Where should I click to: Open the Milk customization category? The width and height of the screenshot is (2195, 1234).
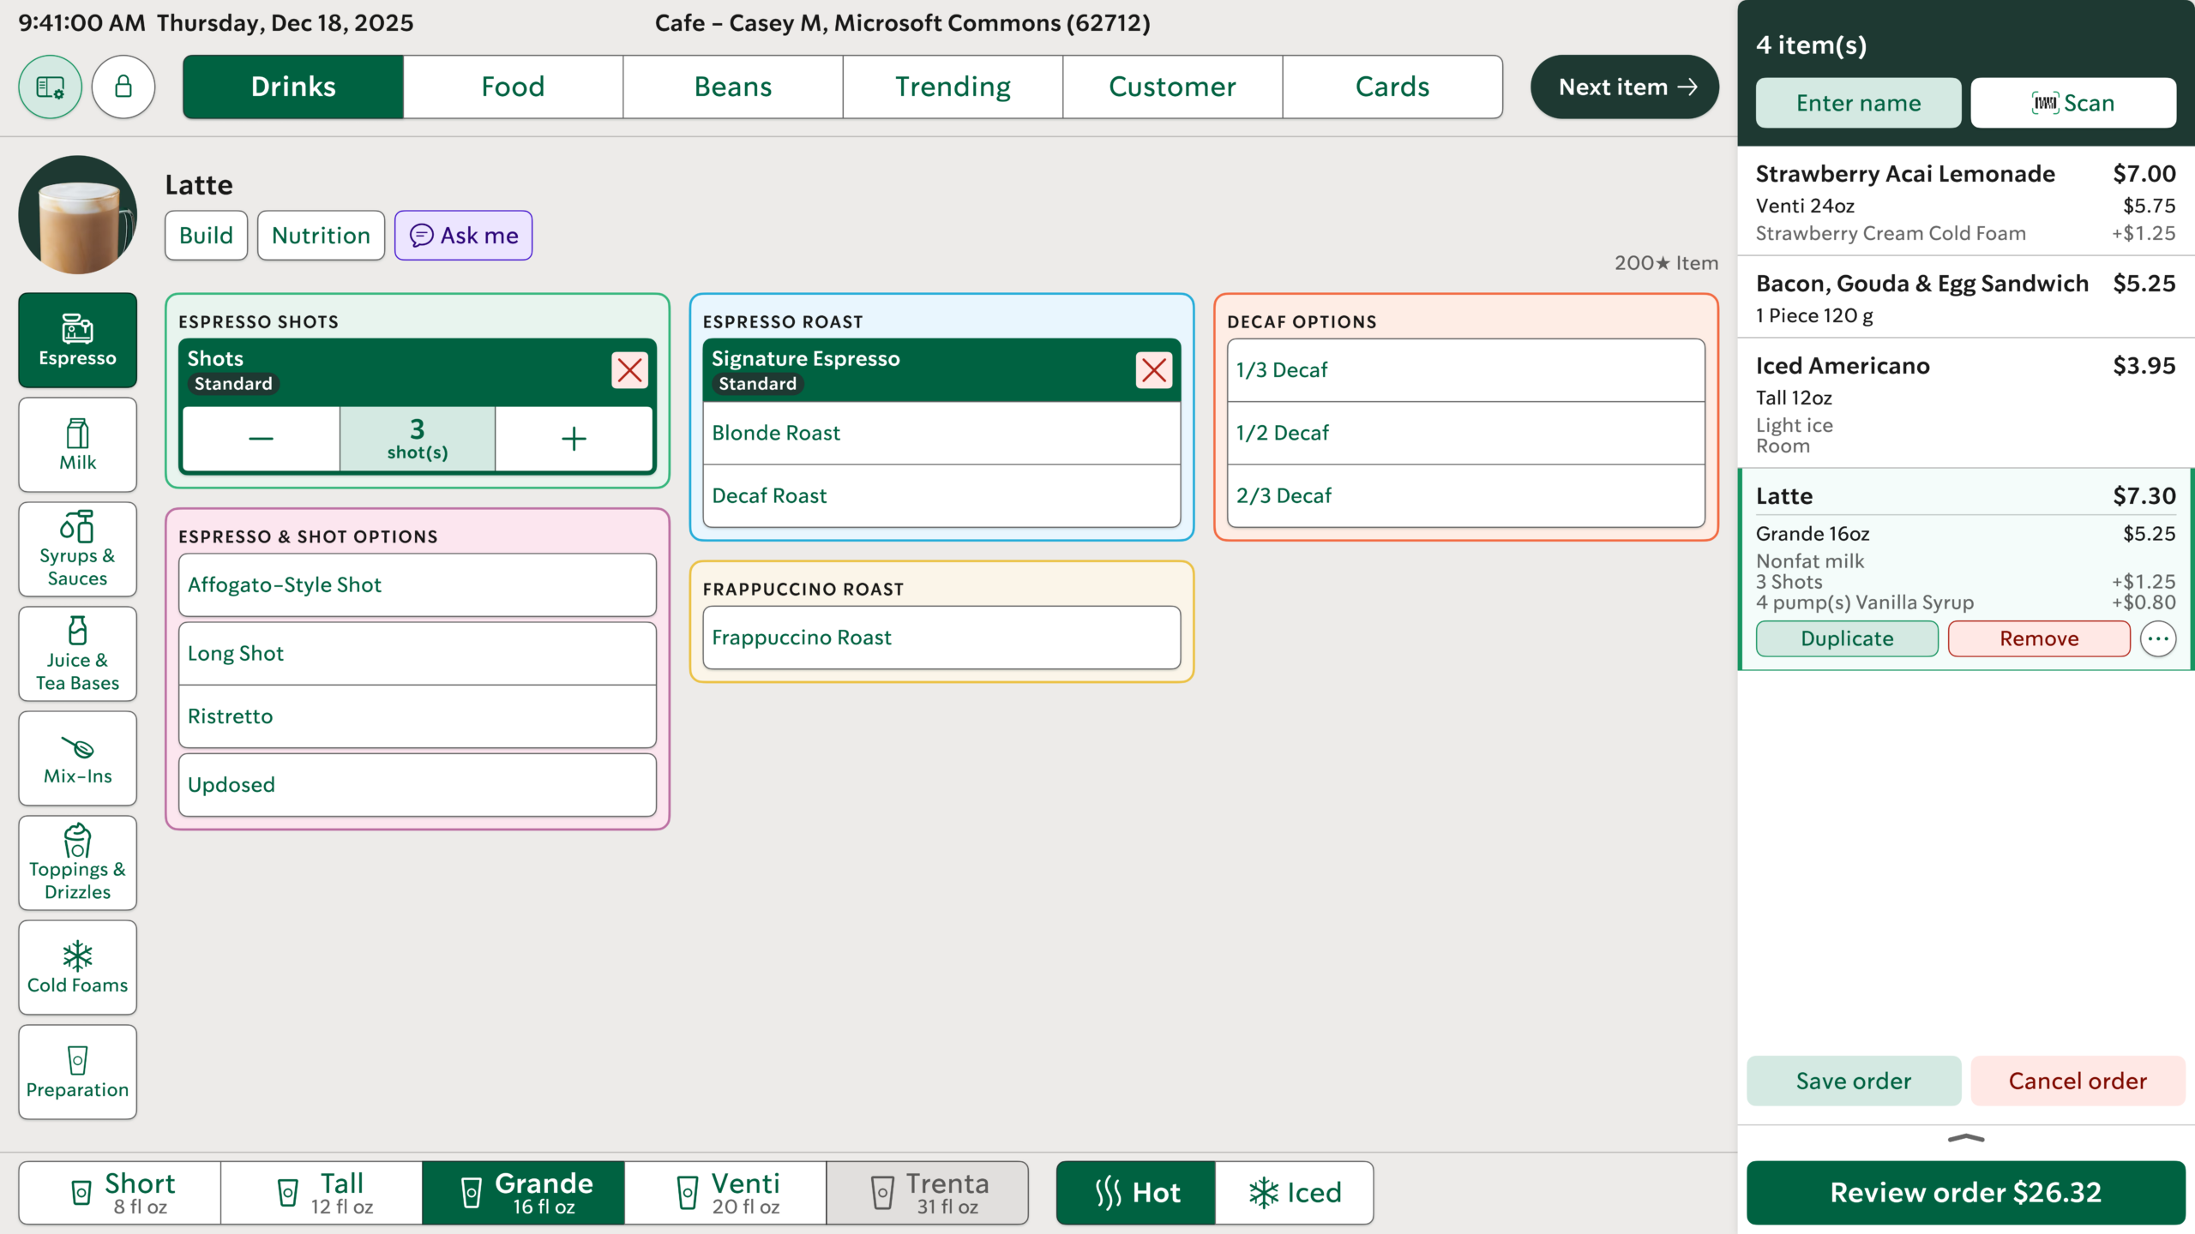(78, 445)
